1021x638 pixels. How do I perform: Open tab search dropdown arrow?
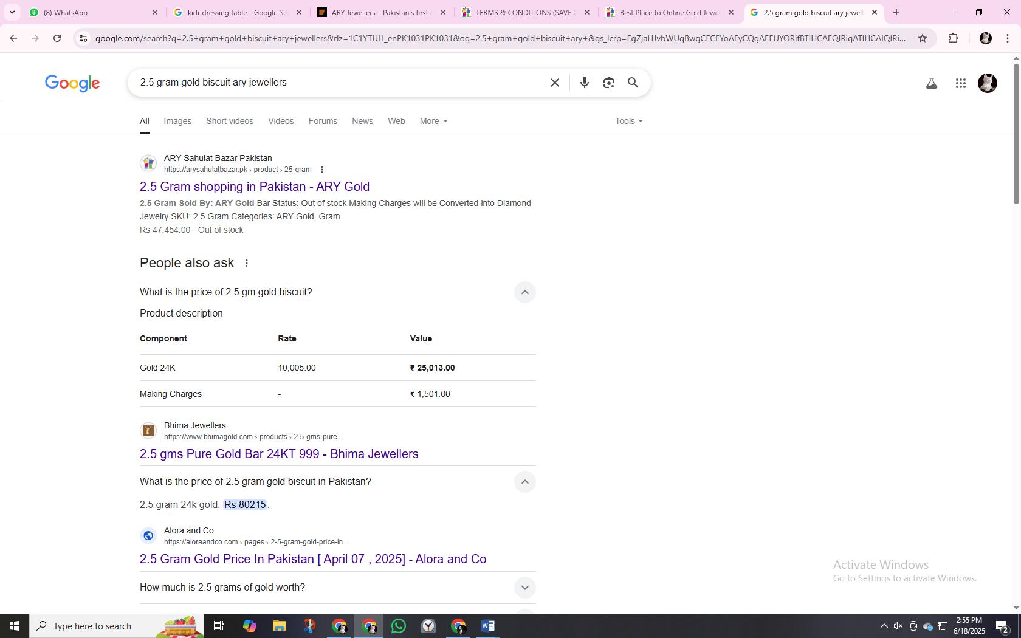pos(12,12)
